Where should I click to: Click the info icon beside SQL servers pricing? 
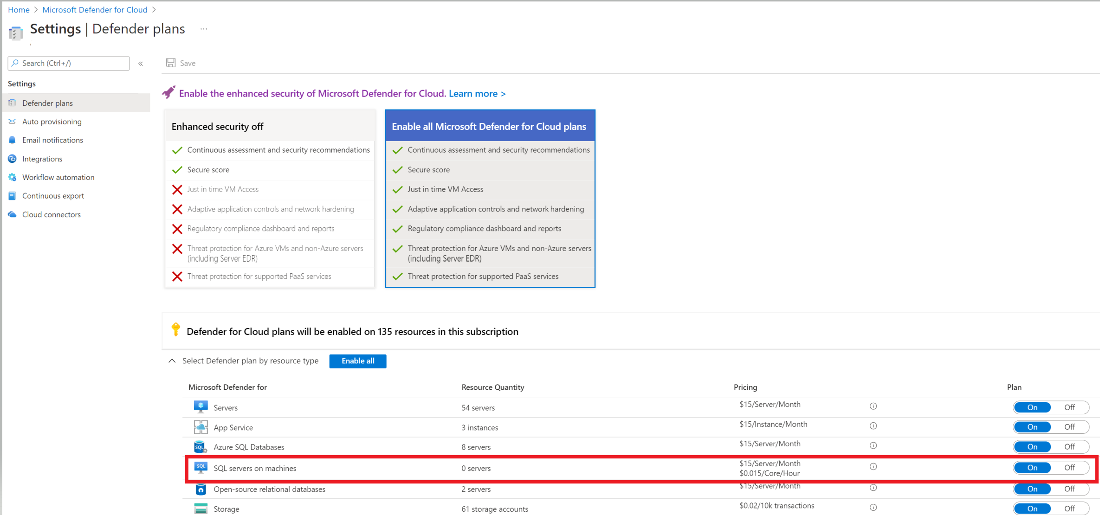[873, 467]
